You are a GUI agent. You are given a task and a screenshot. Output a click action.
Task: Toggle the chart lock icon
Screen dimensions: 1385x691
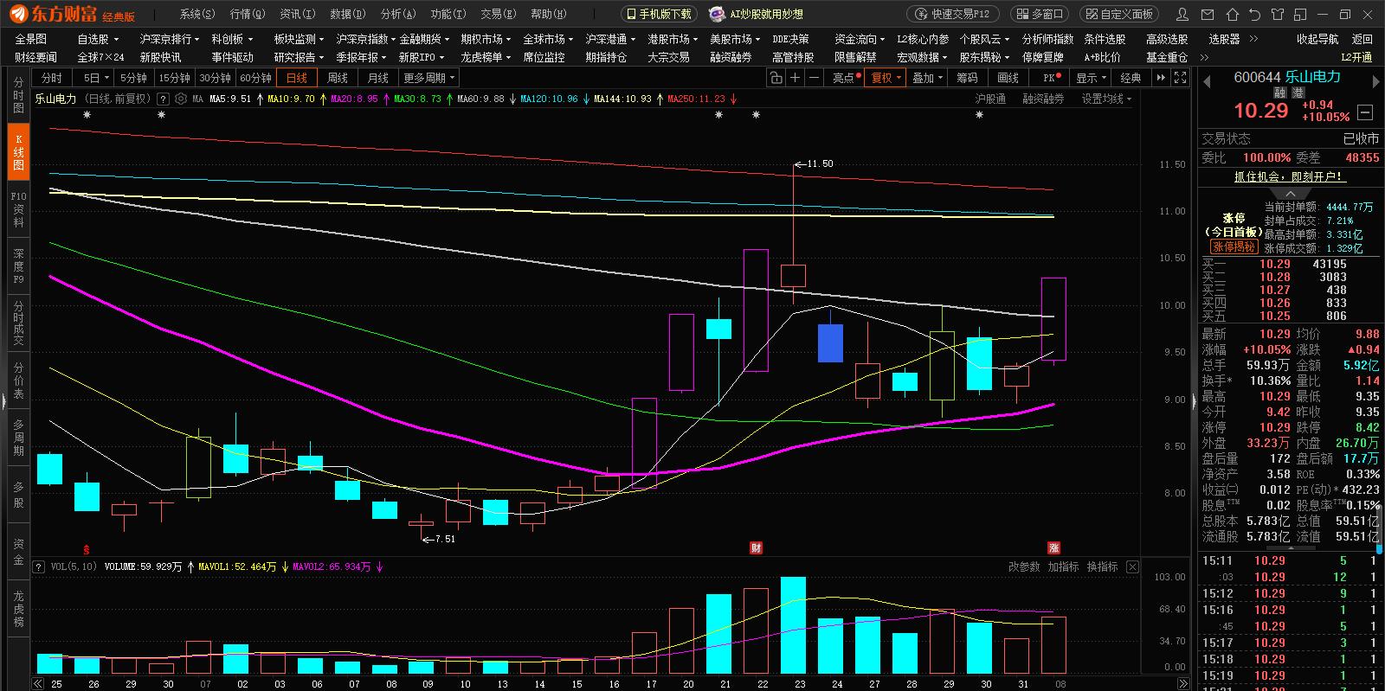(x=776, y=78)
